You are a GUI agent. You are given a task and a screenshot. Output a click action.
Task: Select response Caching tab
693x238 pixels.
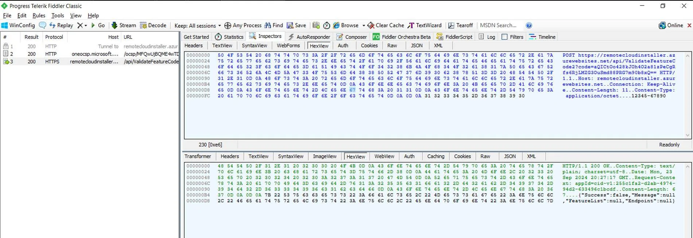pos(436,156)
